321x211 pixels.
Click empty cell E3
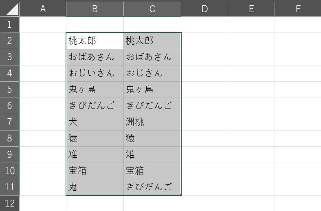click(x=251, y=57)
